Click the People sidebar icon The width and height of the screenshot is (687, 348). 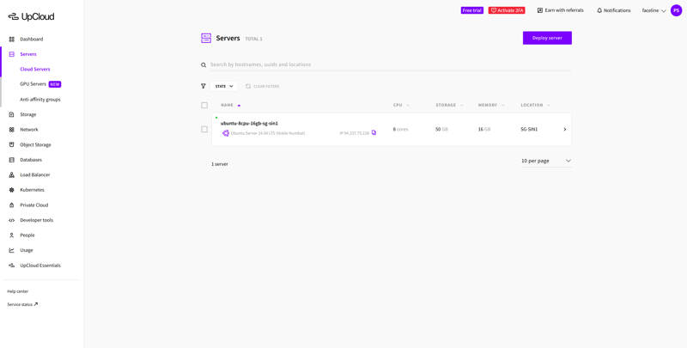12,235
